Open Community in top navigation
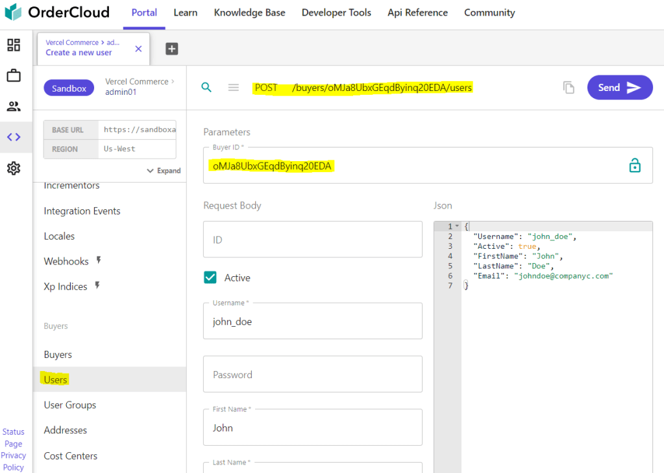The height and width of the screenshot is (473, 664). [489, 13]
